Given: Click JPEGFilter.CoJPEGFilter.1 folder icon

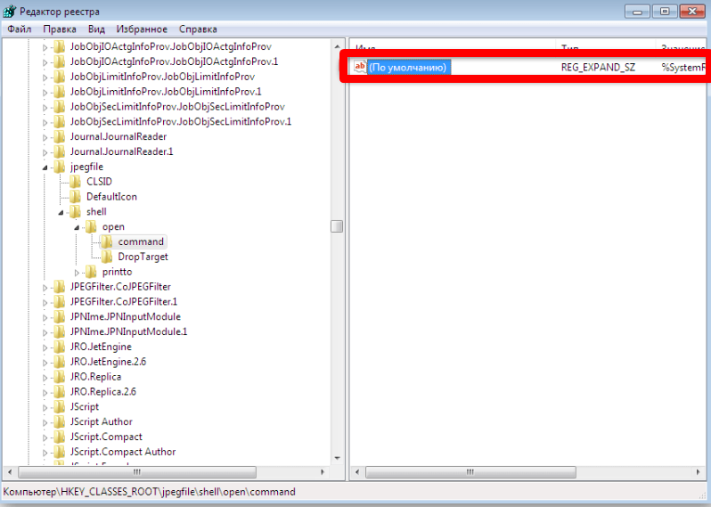Looking at the screenshot, I should tap(60, 301).
